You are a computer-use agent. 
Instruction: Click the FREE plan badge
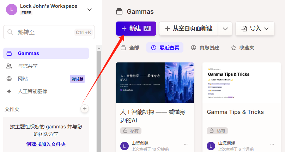(x=26, y=13)
